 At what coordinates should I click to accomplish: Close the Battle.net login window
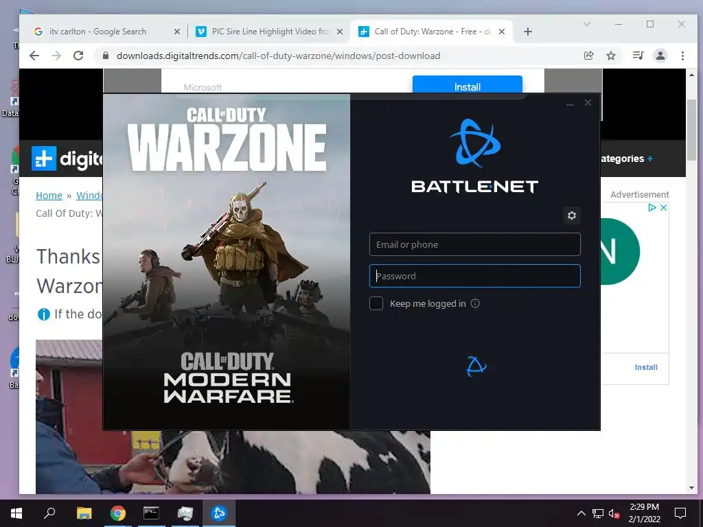click(x=588, y=103)
